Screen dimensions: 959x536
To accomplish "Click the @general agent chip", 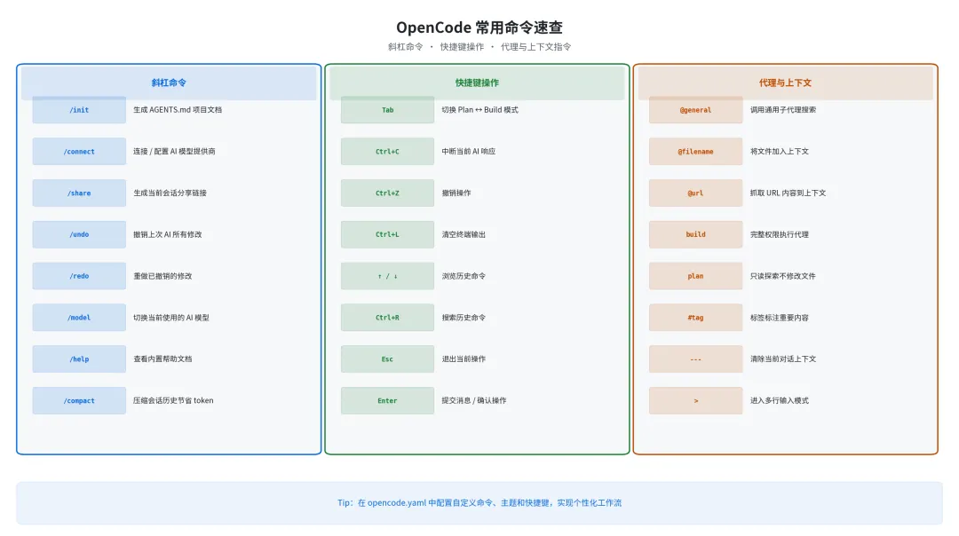I will tap(695, 110).
